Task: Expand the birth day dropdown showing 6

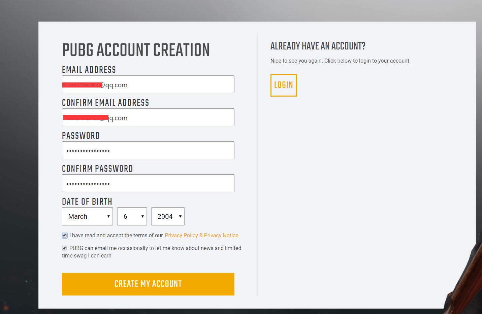Action: 132,216
